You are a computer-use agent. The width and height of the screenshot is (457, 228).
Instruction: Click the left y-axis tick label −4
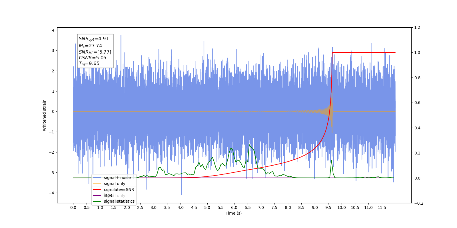click(51, 193)
